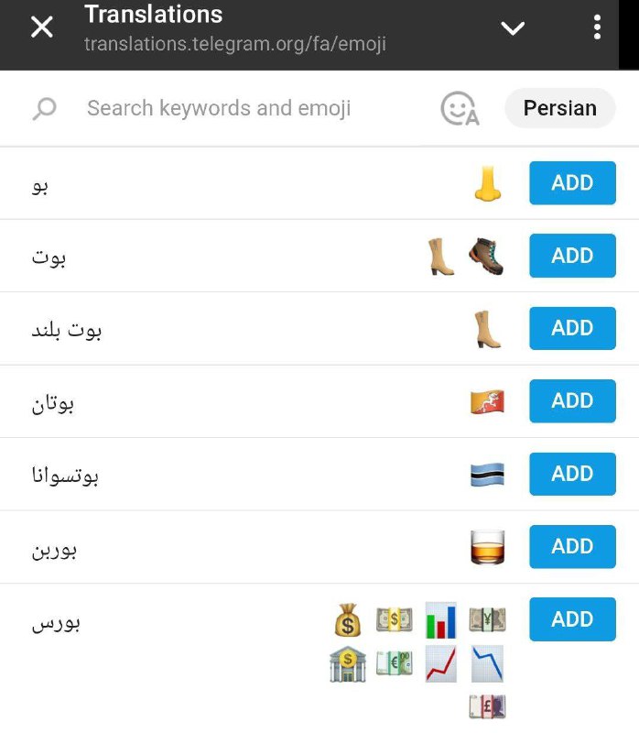The height and width of the screenshot is (733, 639).
Task: Click the bank building emoji
Action: coord(348,664)
